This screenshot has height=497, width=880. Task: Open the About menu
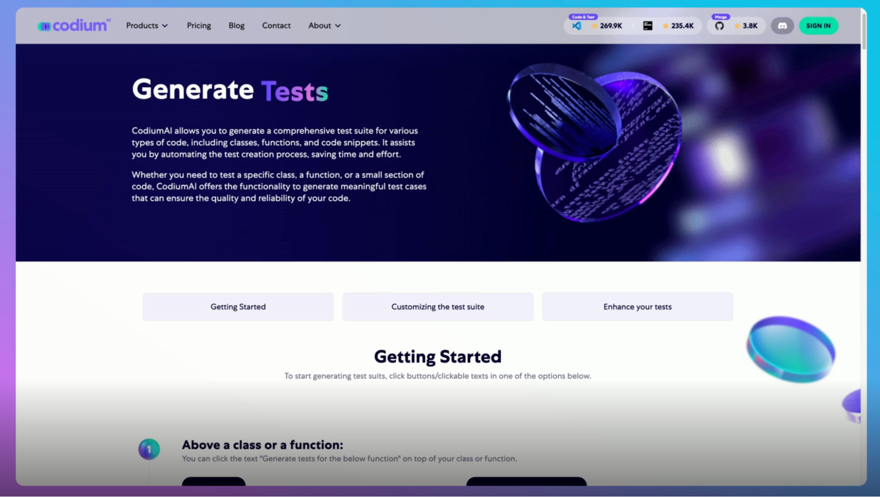[324, 26]
